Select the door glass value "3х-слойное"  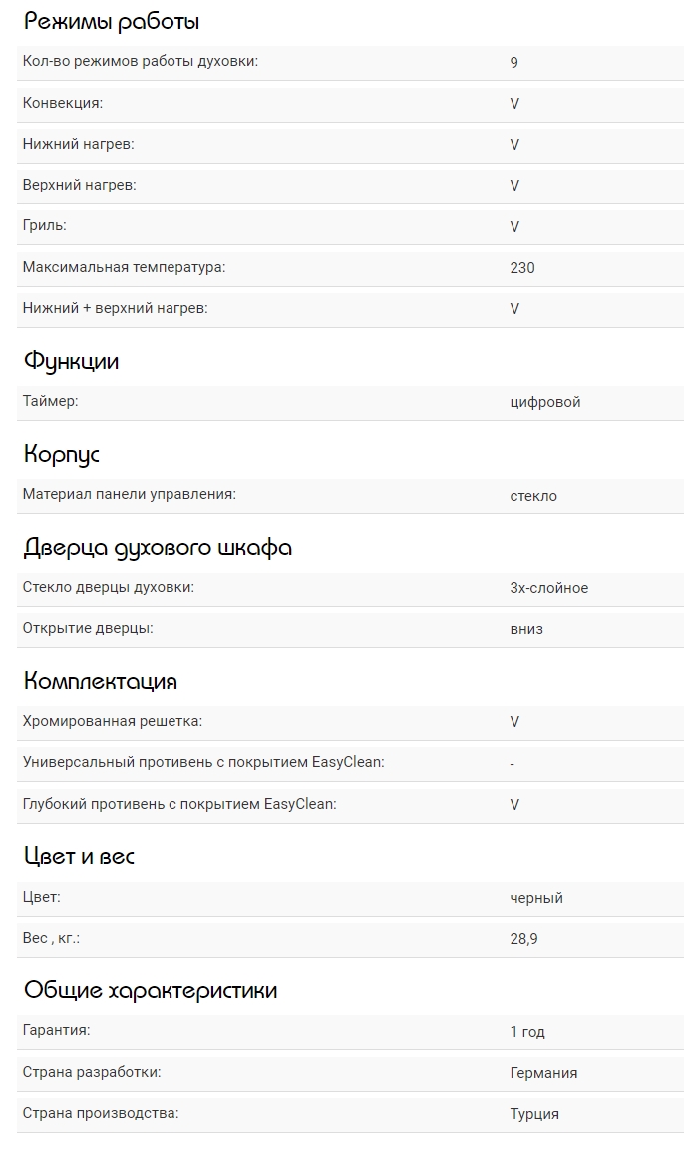(x=548, y=588)
